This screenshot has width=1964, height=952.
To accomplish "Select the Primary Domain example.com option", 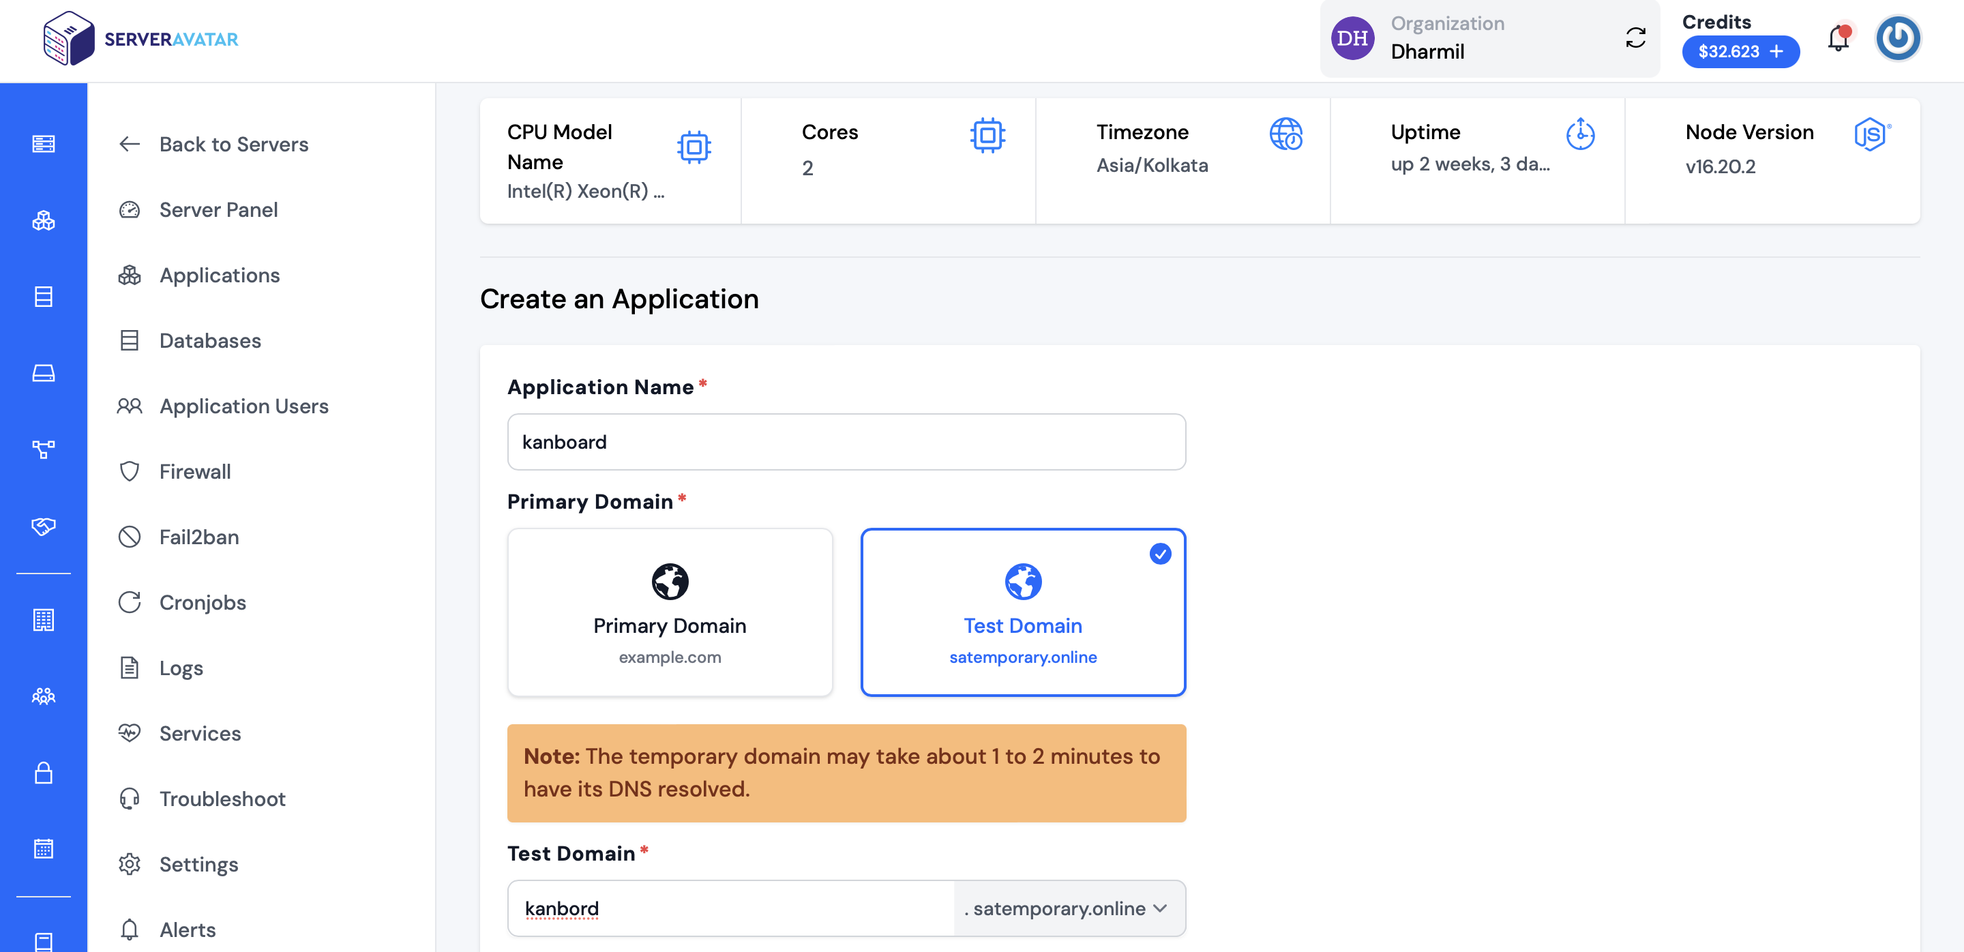I will (670, 612).
